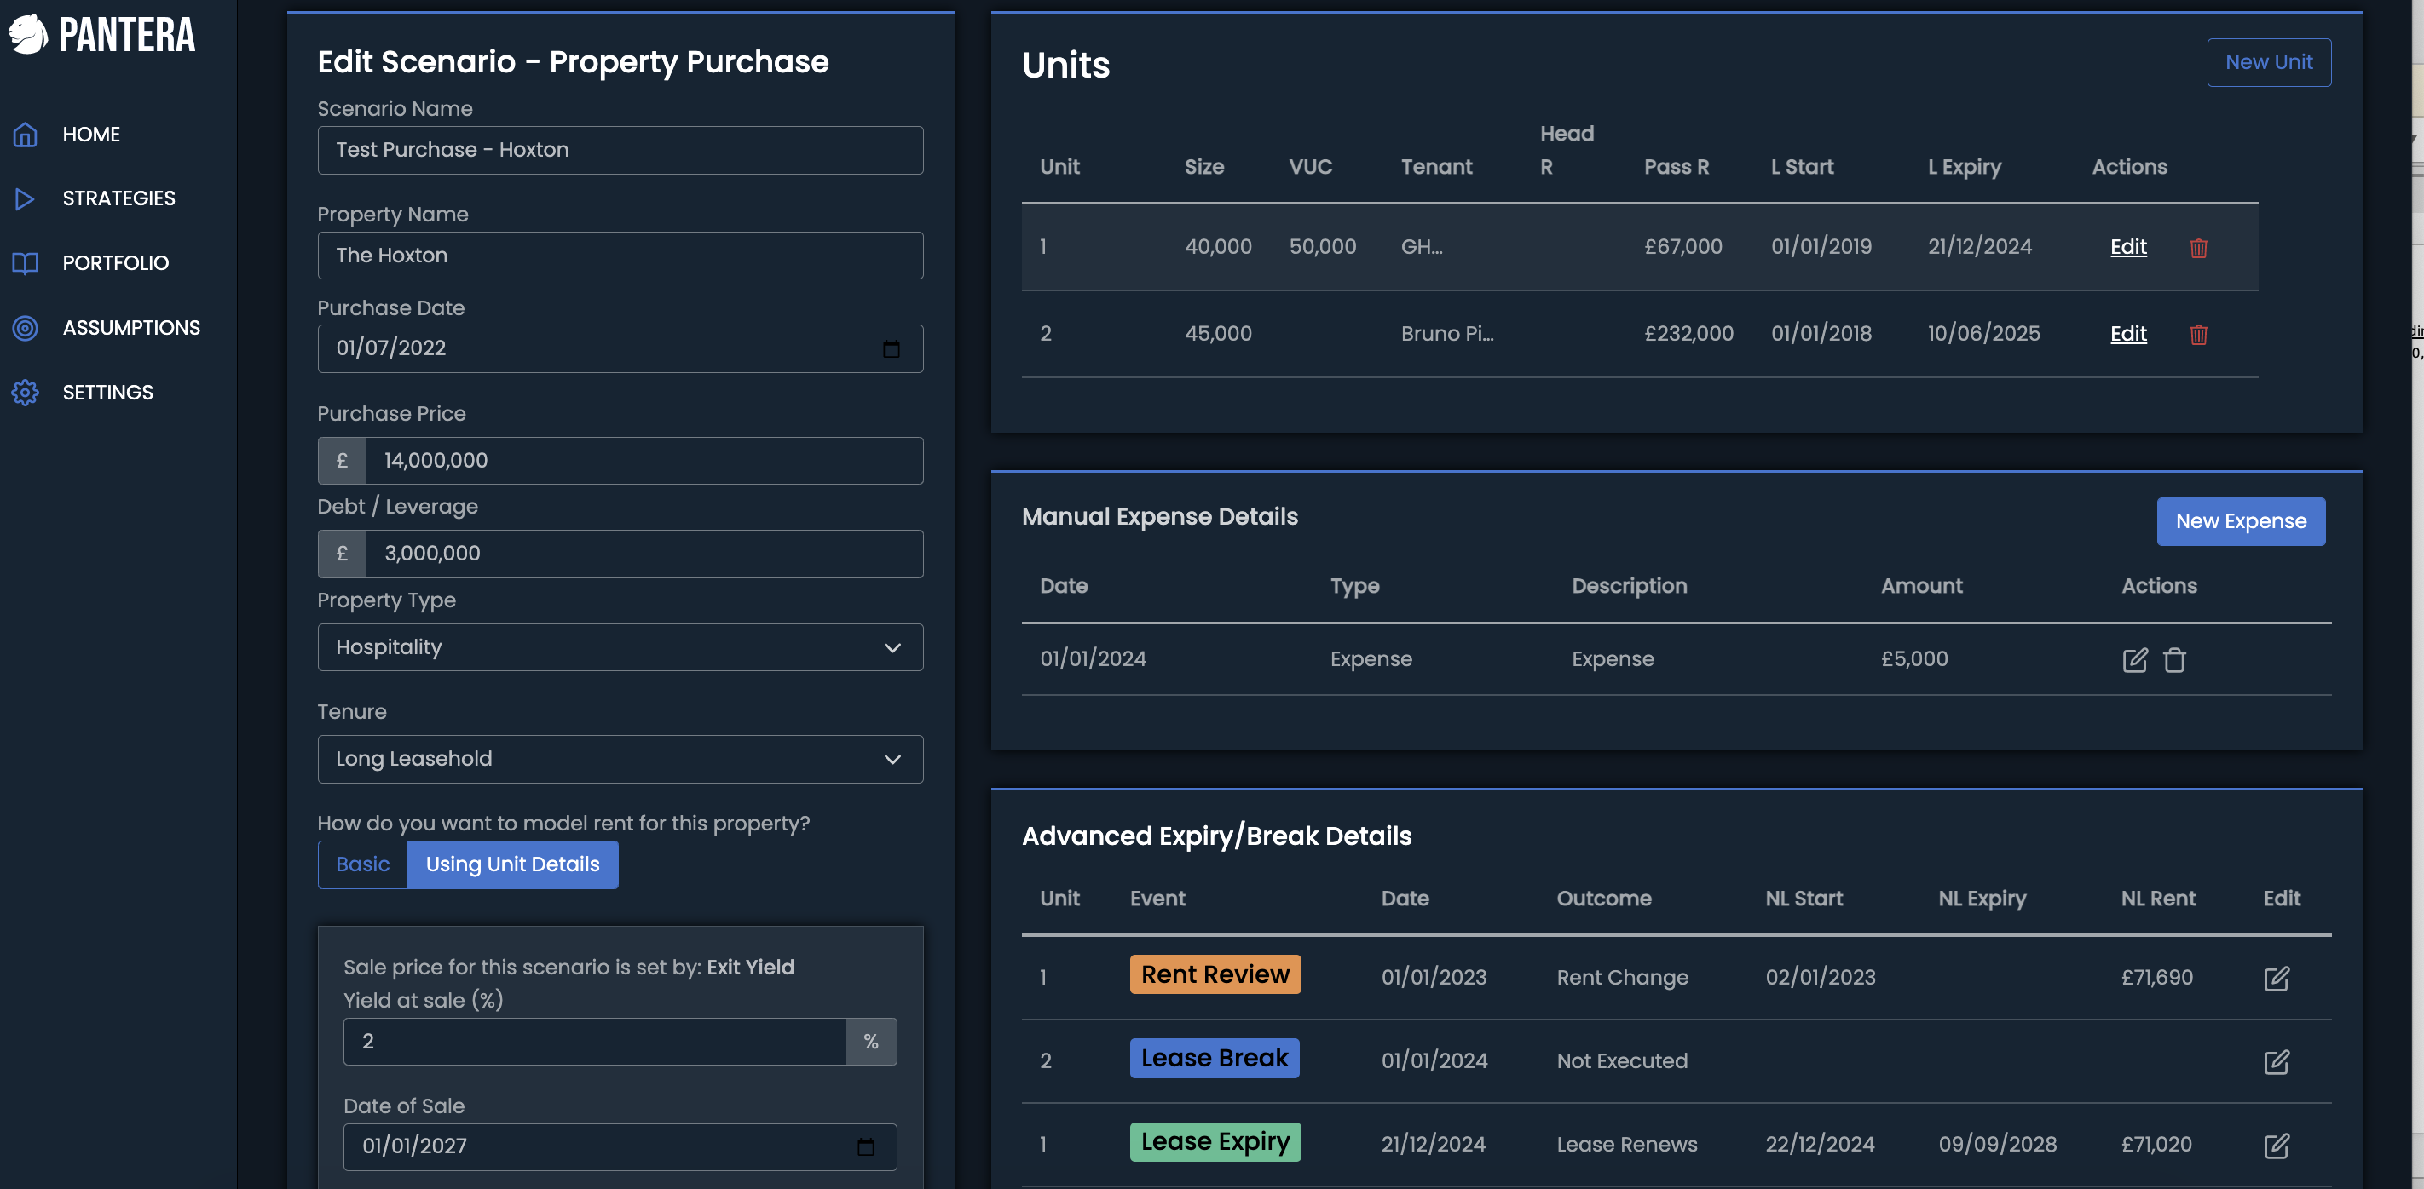Click NL Expiry '09/09/2028'

point(1997,1145)
